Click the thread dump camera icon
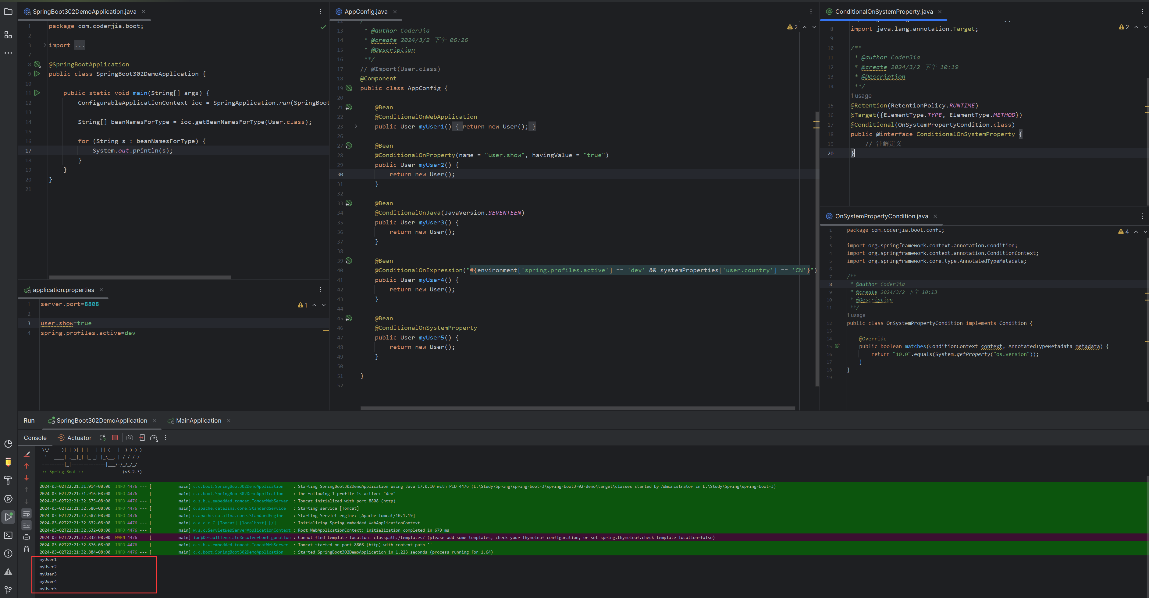Image resolution: width=1149 pixels, height=598 pixels. 130,438
